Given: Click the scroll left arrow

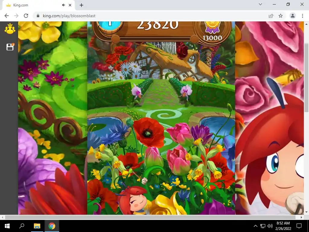Looking at the screenshot, I should [x=2, y=217].
